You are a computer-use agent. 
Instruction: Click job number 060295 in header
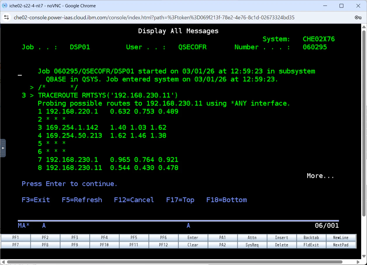[x=315, y=47]
